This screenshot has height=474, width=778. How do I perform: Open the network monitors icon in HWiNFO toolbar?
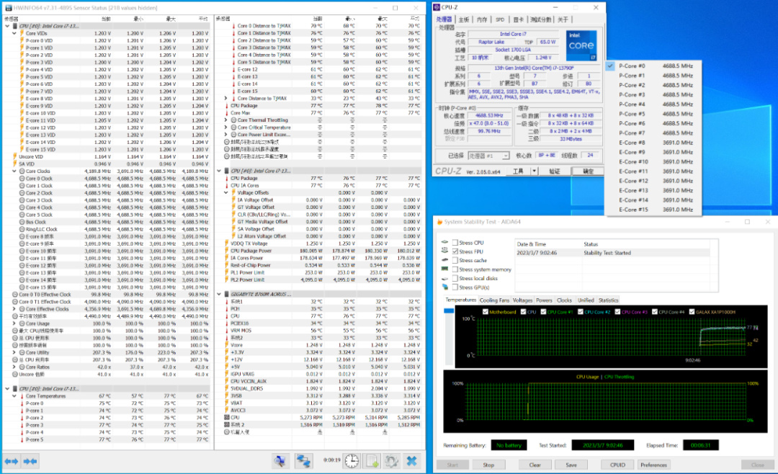304,461
